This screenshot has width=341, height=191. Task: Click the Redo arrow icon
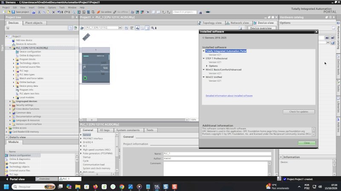click(x=66, y=12)
